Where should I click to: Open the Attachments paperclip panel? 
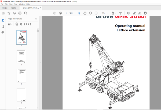3,32
